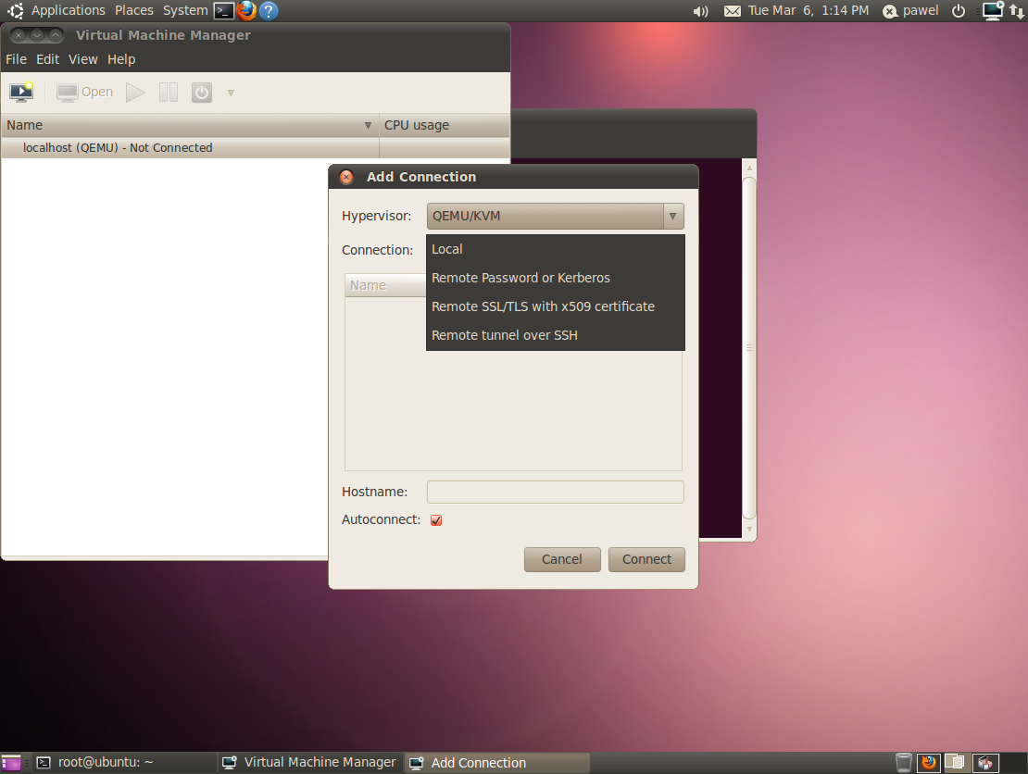Launch Firefox from top panel icon
This screenshot has height=774, width=1028.
click(x=246, y=10)
